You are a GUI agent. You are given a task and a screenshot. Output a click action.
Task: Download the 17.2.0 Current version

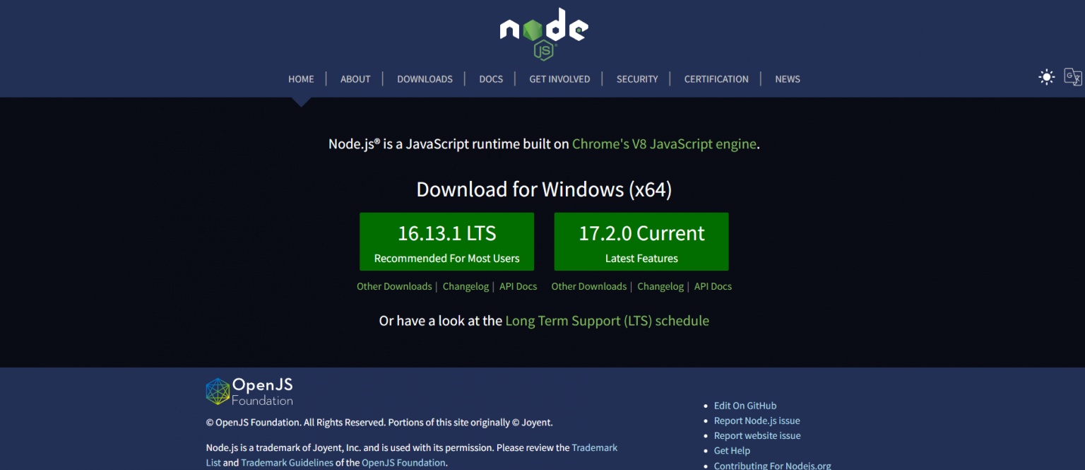click(641, 242)
